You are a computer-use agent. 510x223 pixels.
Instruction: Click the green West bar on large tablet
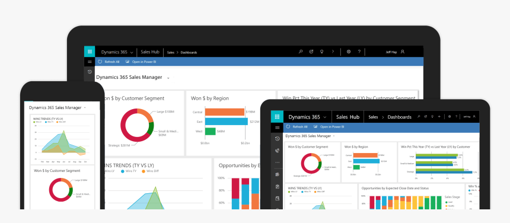[210, 131]
